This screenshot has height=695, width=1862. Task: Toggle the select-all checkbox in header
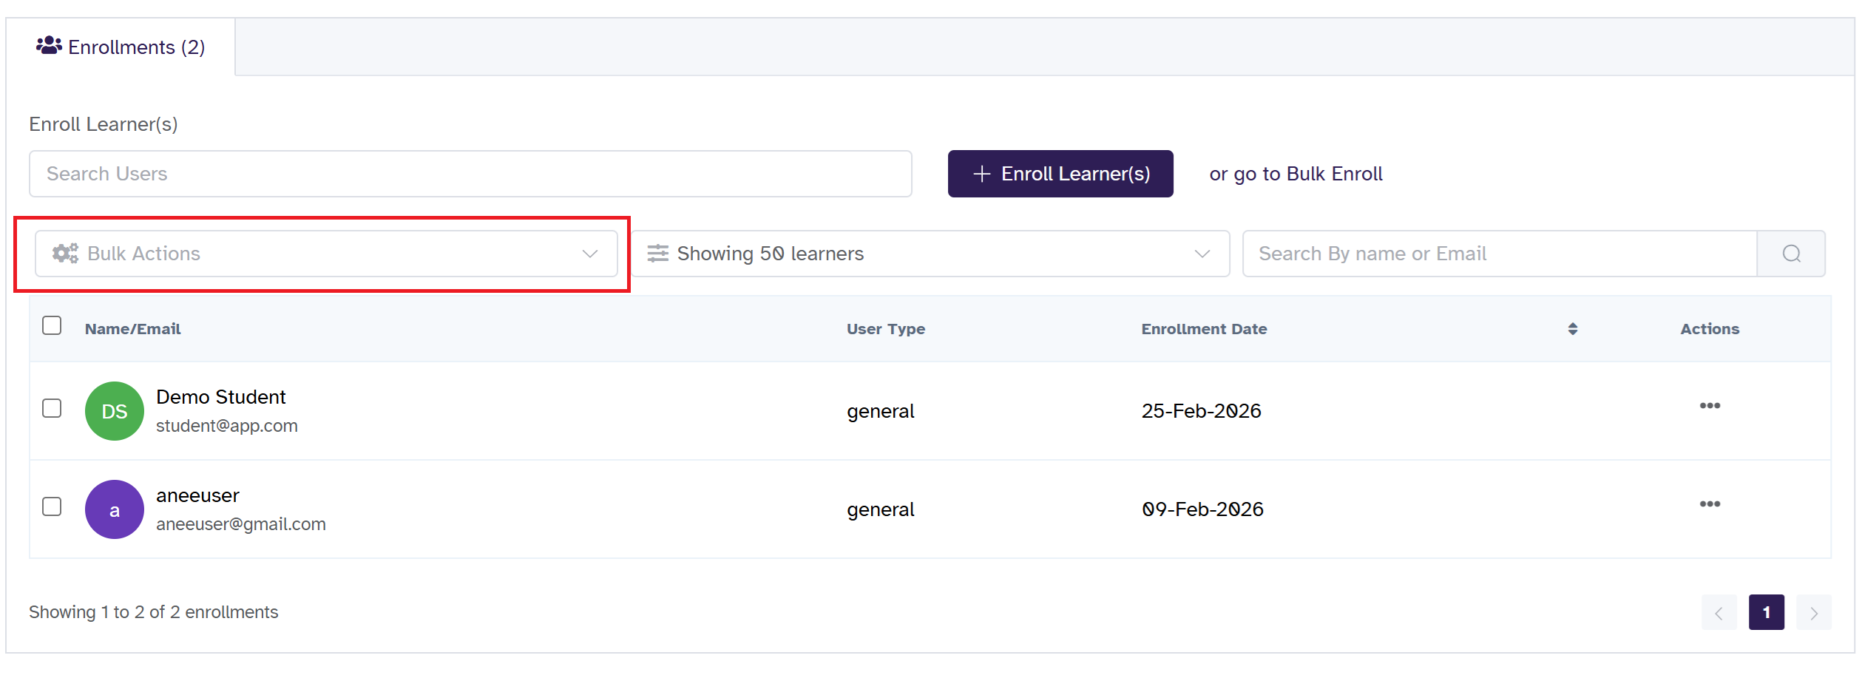click(x=52, y=326)
